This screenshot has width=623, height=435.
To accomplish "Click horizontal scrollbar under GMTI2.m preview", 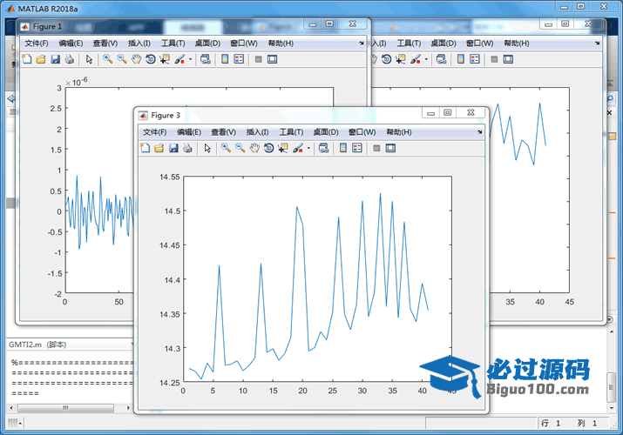I will pyautogui.click(x=65, y=407).
